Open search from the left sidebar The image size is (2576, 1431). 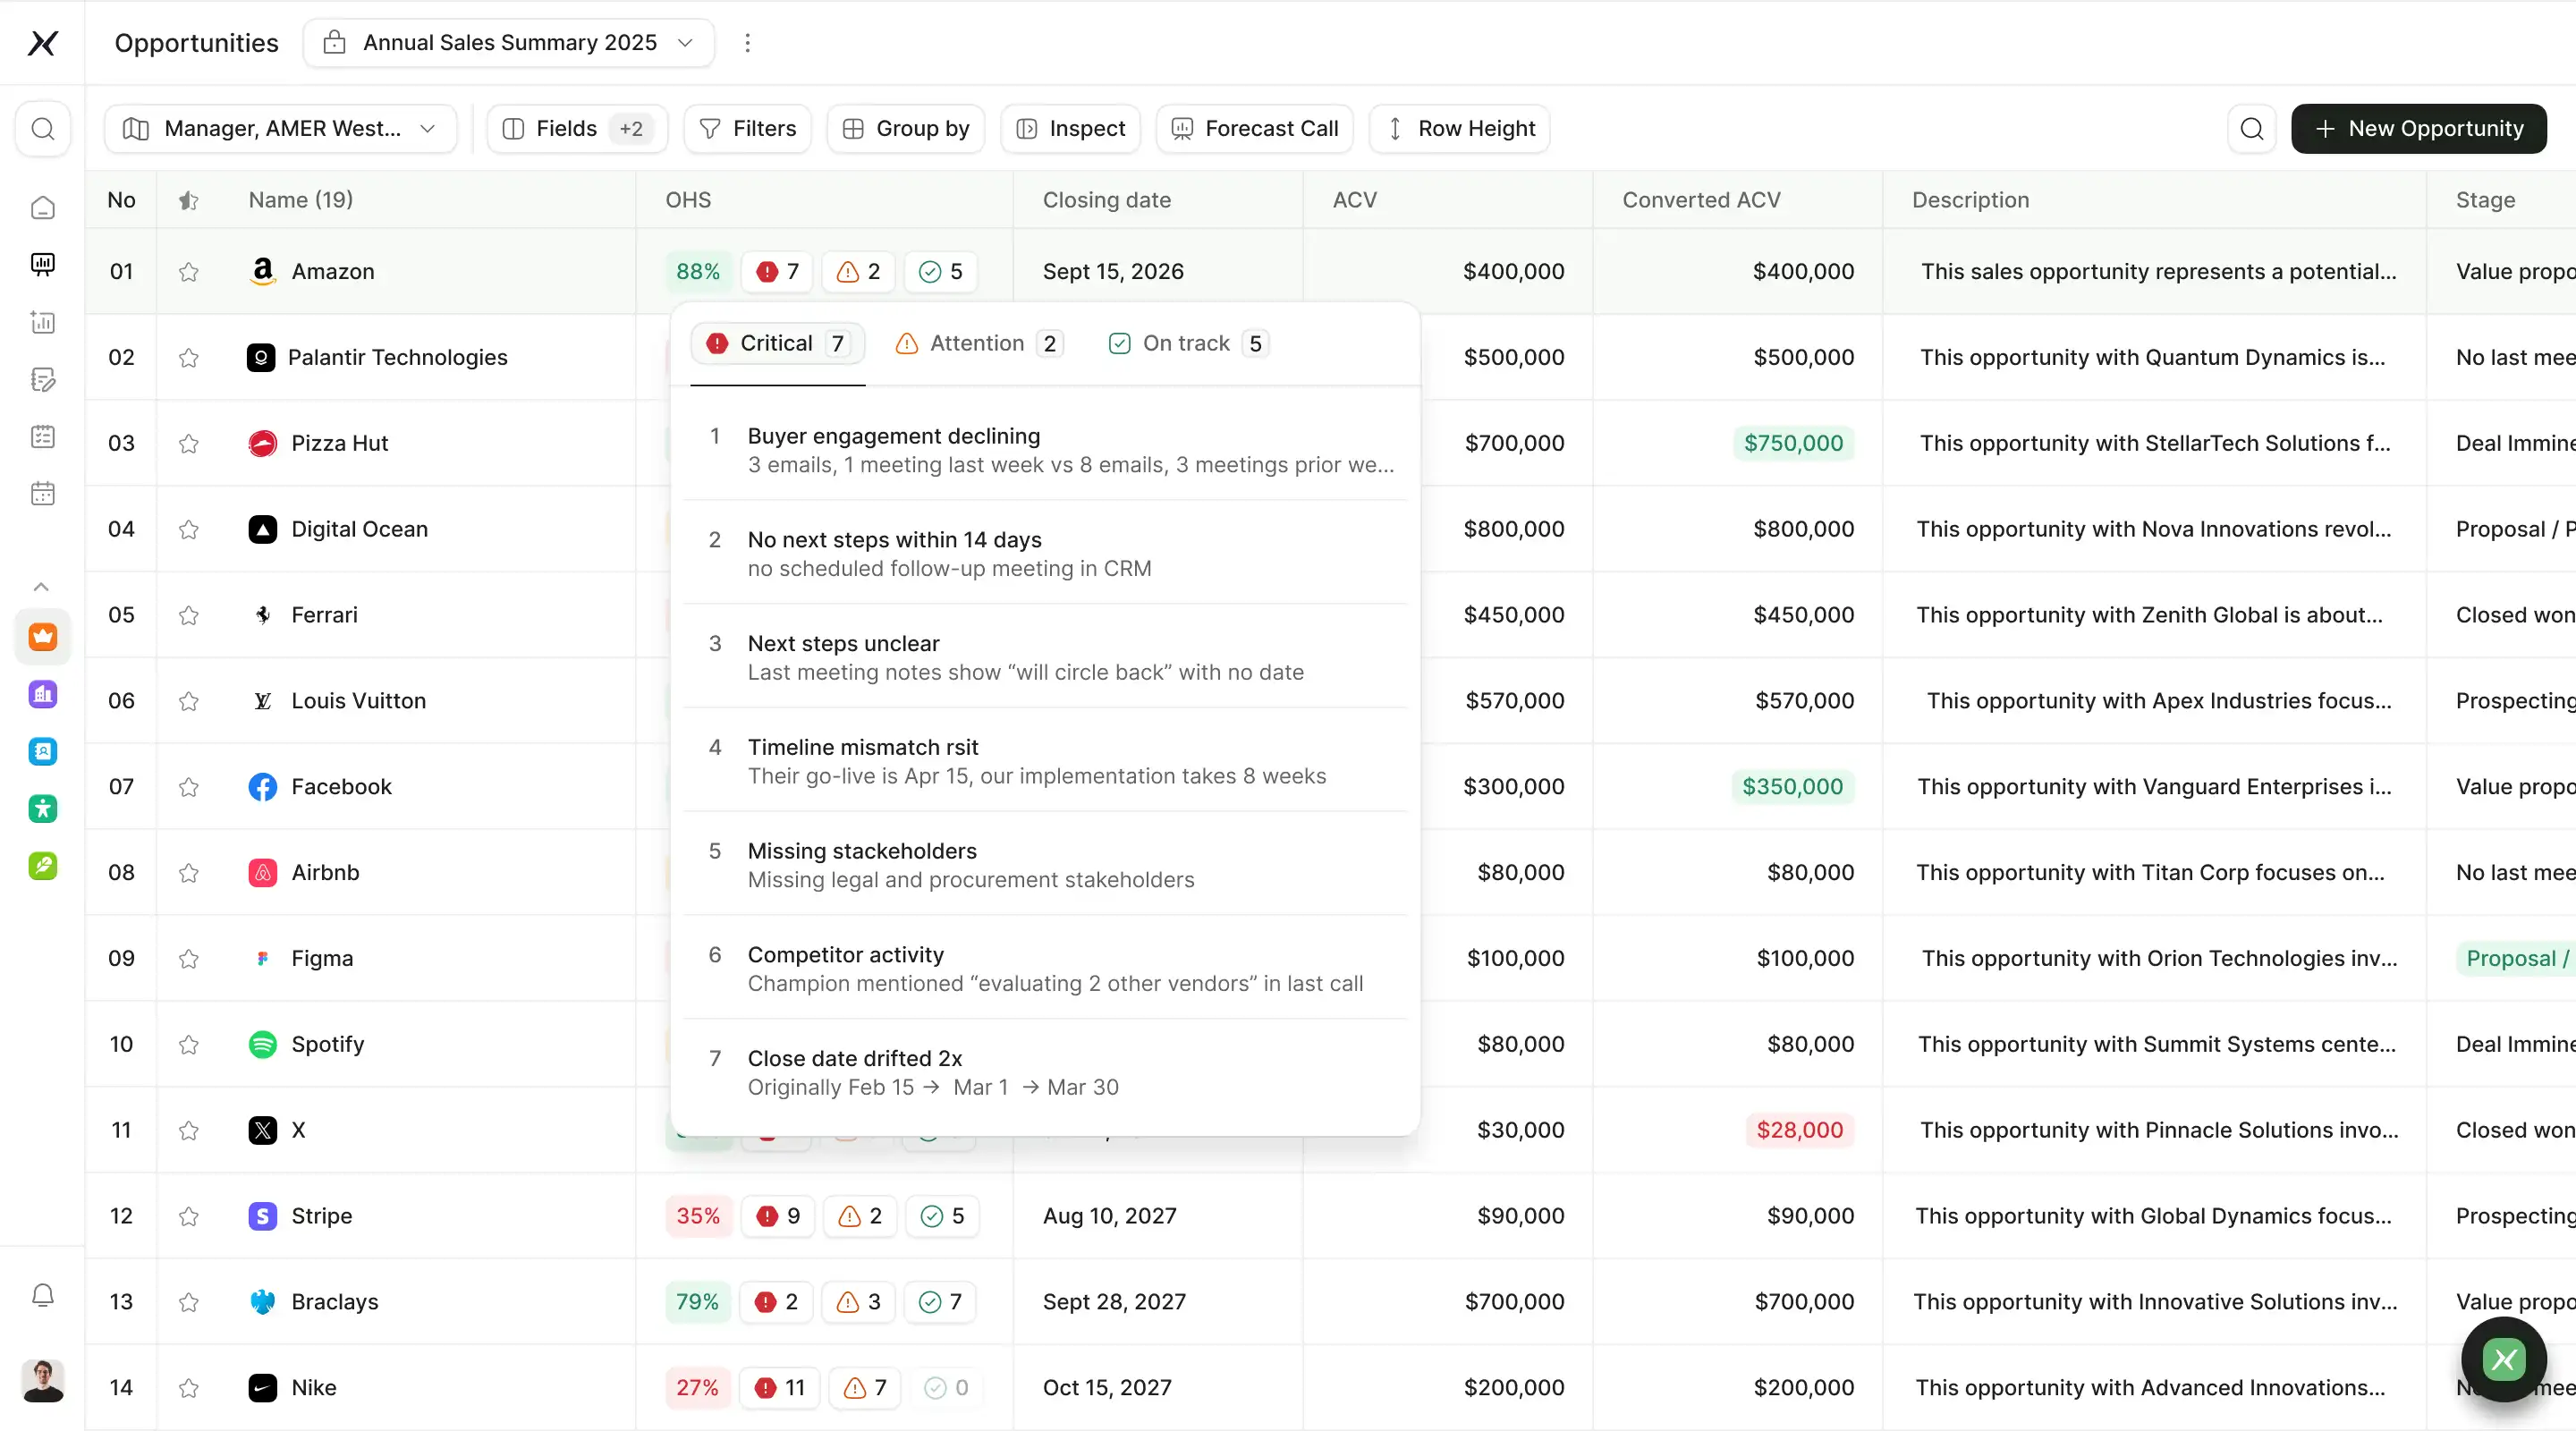[x=43, y=129]
